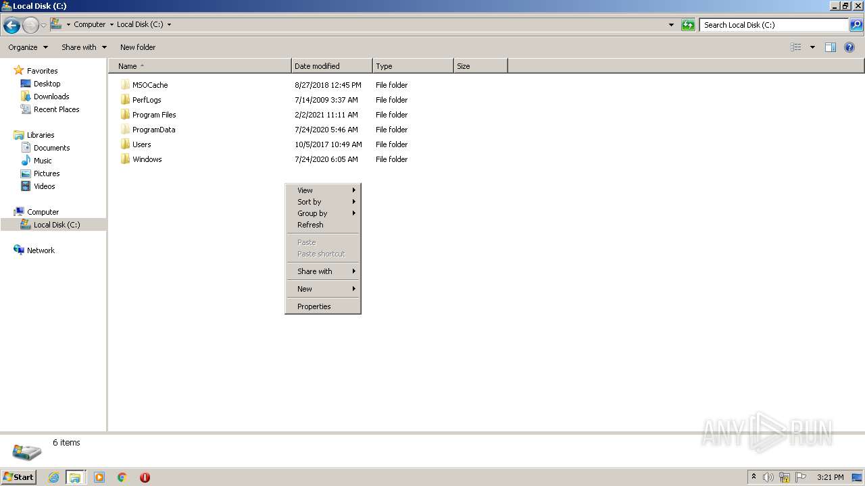Viewport: 865px width, 486px height.
Task: Open the Organize menu
Action: (28, 47)
